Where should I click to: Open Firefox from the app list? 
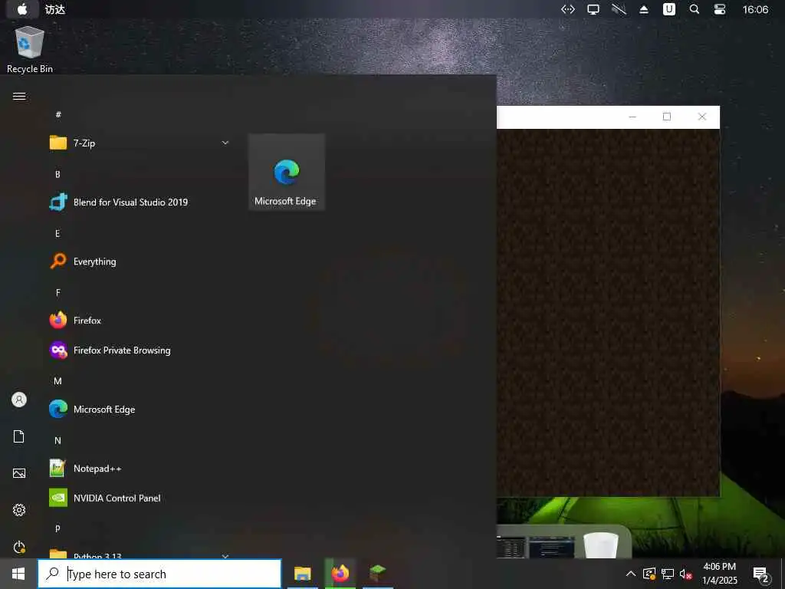(x=140, y=321)
